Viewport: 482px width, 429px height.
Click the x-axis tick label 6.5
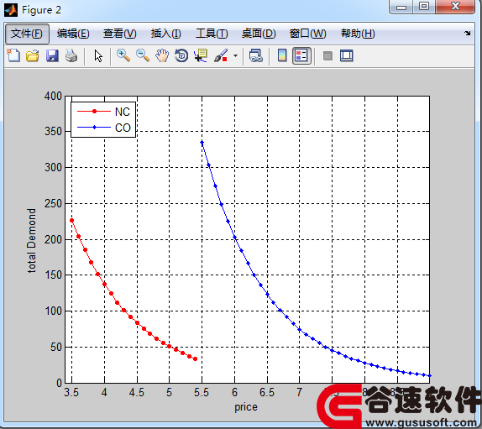point(267,392)
